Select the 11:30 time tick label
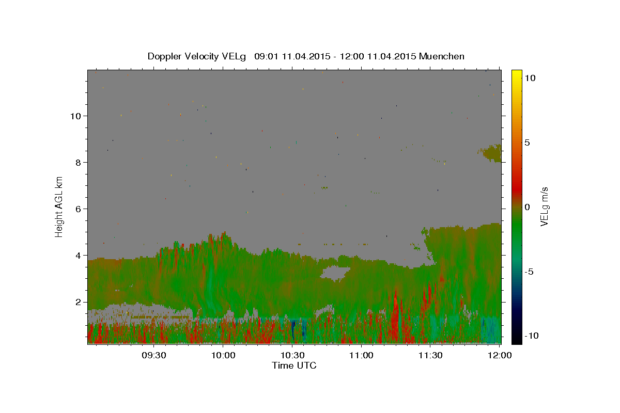 [x=430, y=356]
